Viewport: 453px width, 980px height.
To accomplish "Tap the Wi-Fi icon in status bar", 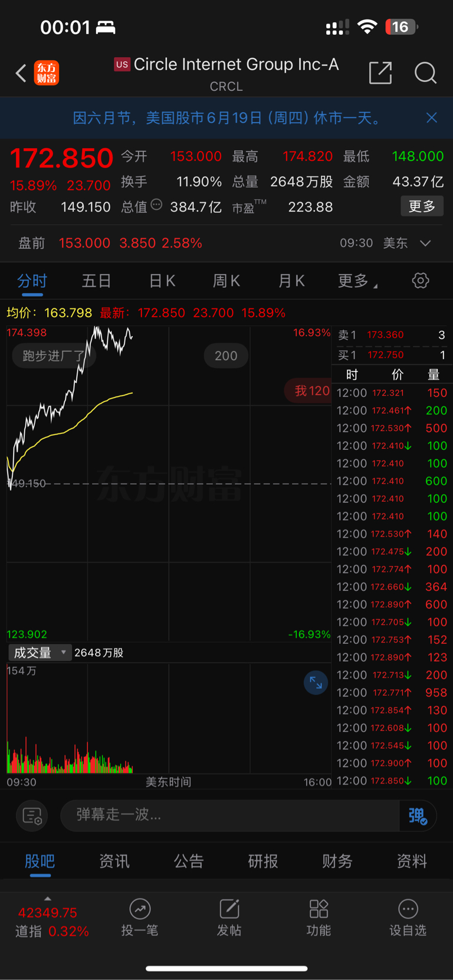I will point(367,27).
